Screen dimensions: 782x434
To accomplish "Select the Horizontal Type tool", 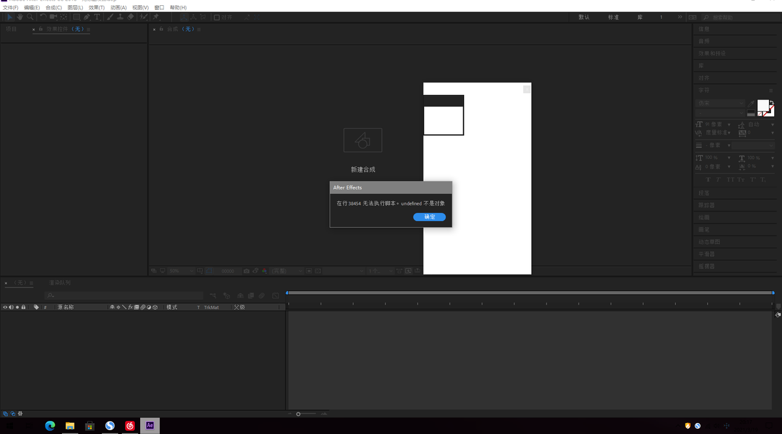I will pyautogui.click(x=97, y=17).
